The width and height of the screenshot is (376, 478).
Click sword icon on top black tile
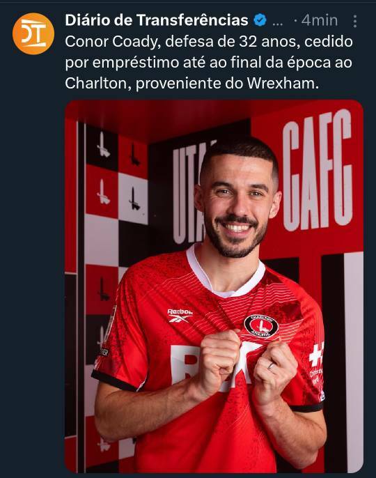pyautogui.click(x=103, y=145)
